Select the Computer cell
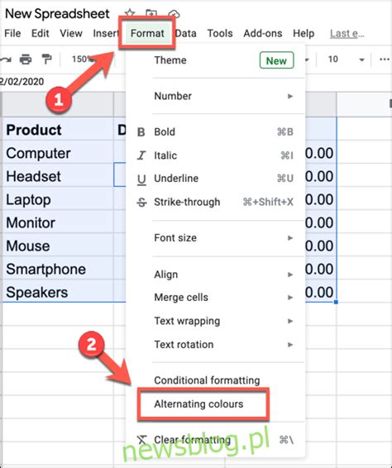Viewport: 392px width, 468px height. 58,153
